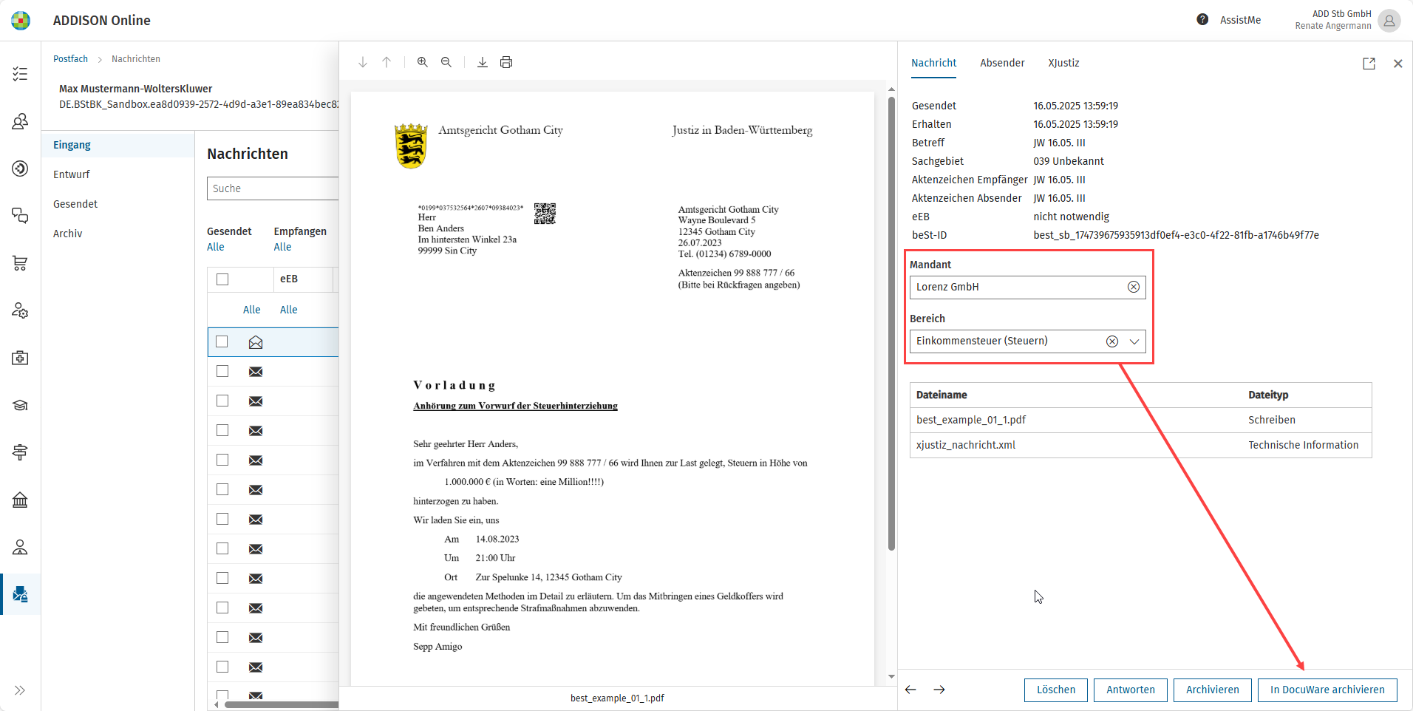This screenshot has height=711, width=1413.
Task: Click In DocuWare archivieren button
Action: 1327,690
